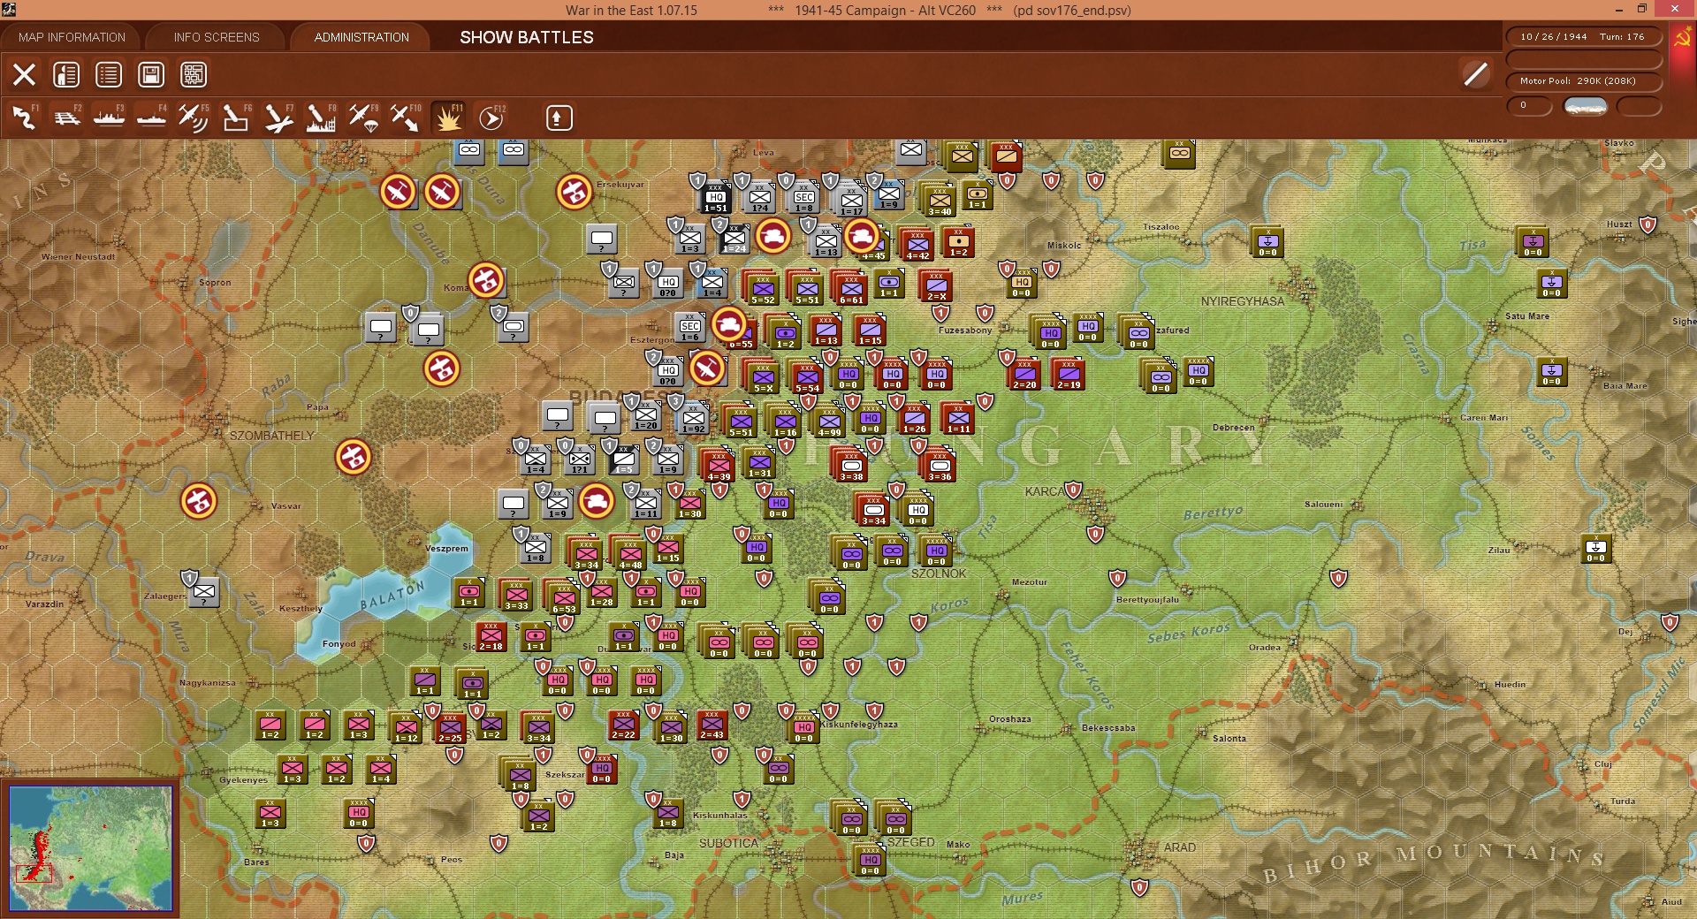Open the Administration tab
Viewport: 1697px width, 919px height.
coord(361,37)
